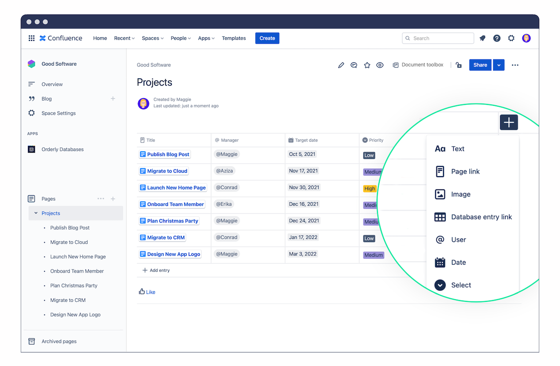
Task: Open page restrictions lock icon
Action: click(459, 65)
